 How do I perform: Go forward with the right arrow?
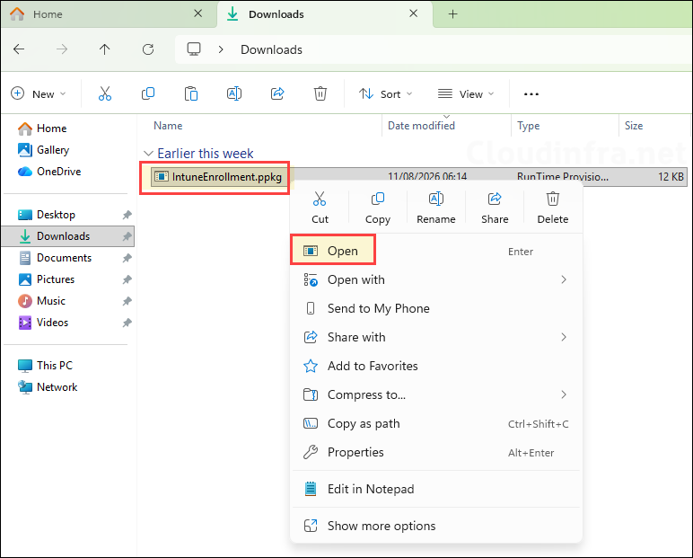coord(62,49)
